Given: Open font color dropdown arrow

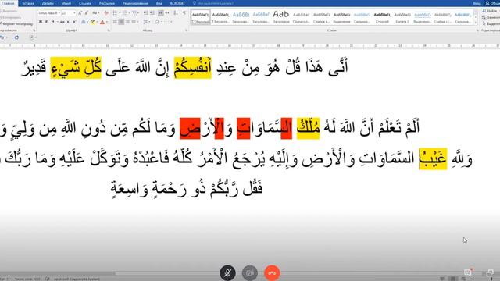Looking at the screenshot, I should (107, 22).
